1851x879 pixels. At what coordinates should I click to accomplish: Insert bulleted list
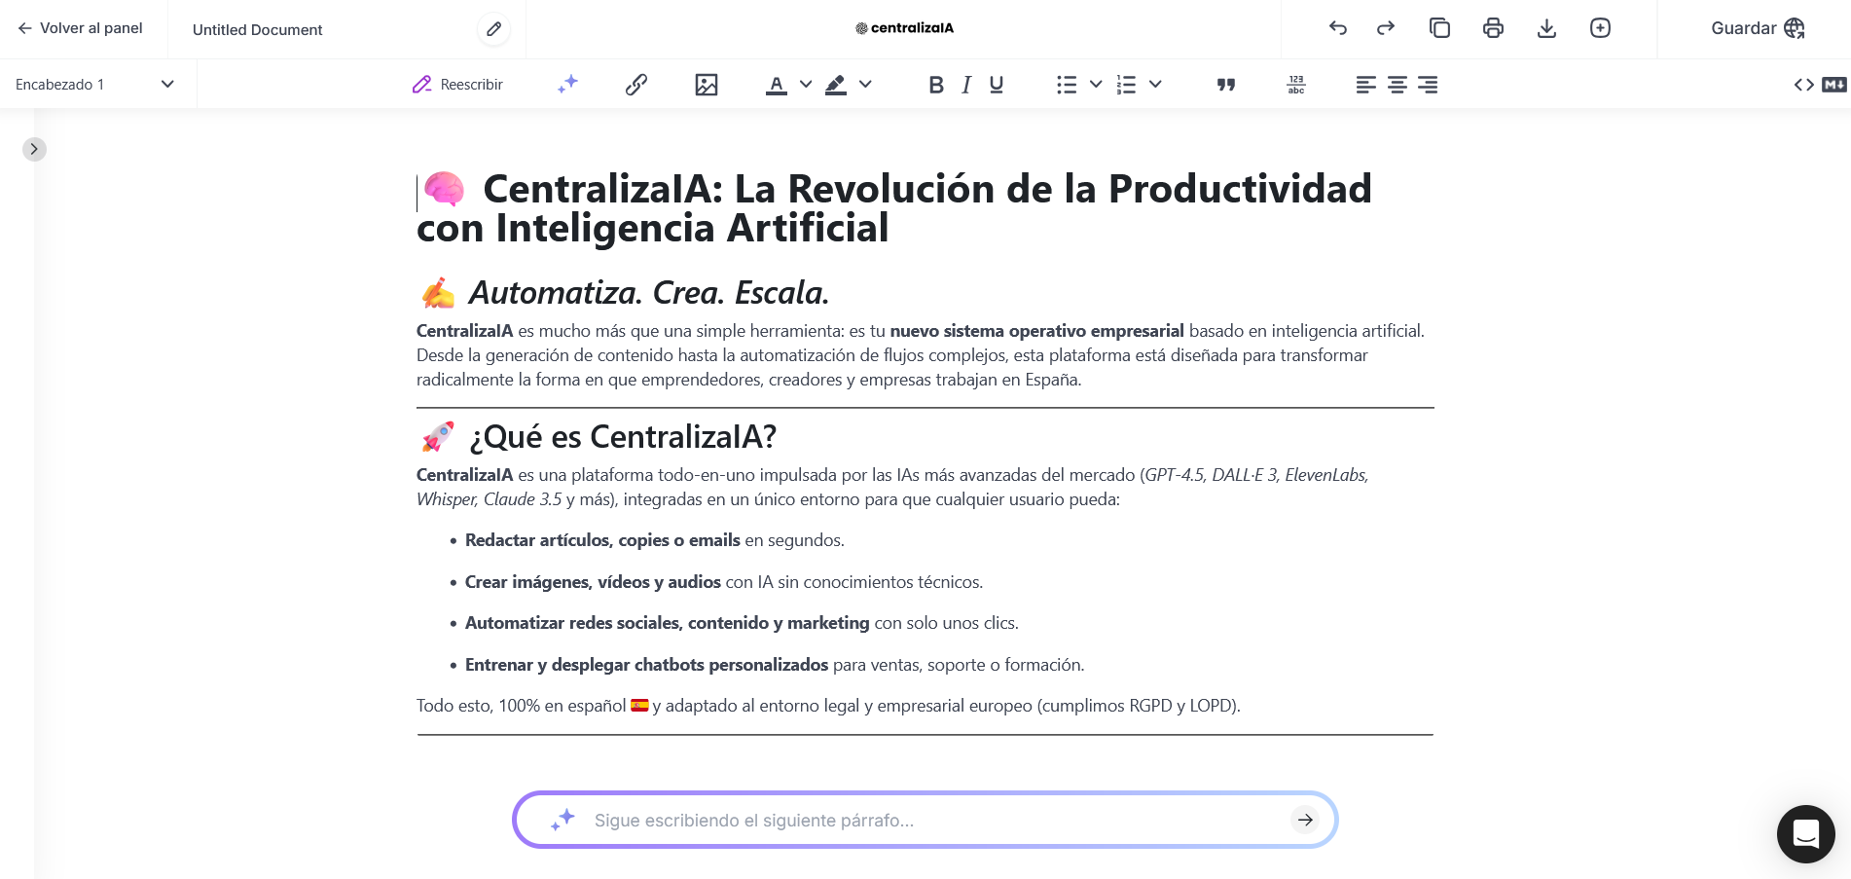[x=1067, y=85]
